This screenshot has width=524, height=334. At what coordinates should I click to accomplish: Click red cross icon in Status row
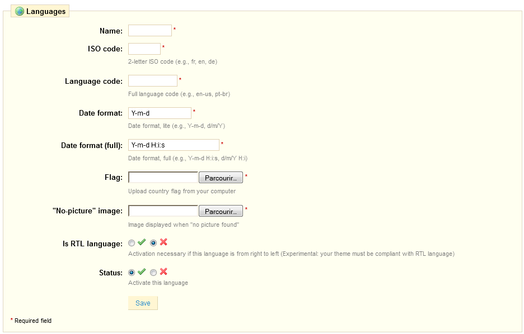163,271
